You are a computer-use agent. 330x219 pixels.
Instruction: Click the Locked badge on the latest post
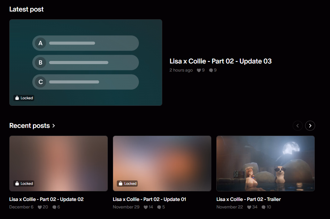click(24, 98)
